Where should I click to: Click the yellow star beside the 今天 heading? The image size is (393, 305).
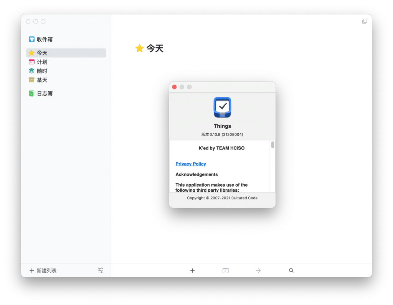coord(140,48)
